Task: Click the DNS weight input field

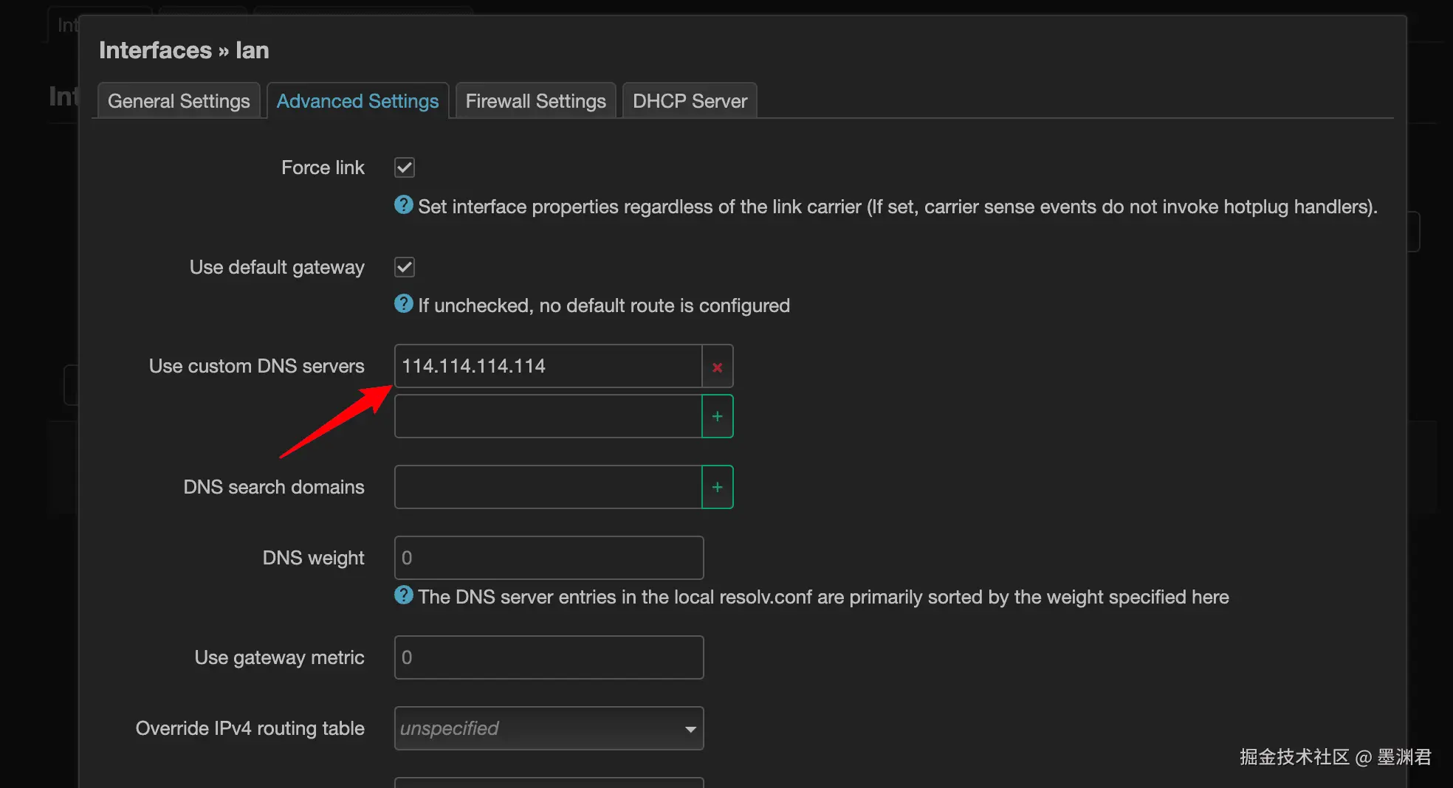Action: tap(548, 558)
